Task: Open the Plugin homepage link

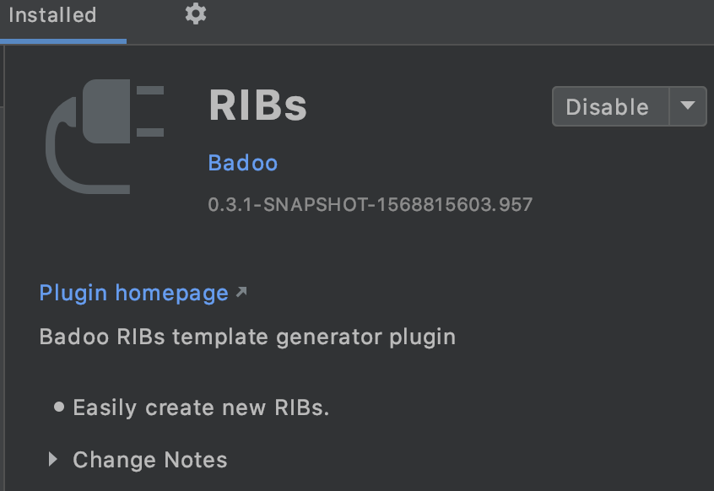Action: coord(133,292)
